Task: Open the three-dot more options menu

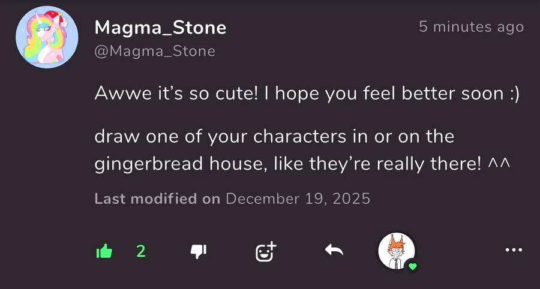Action: pos(514,251)
